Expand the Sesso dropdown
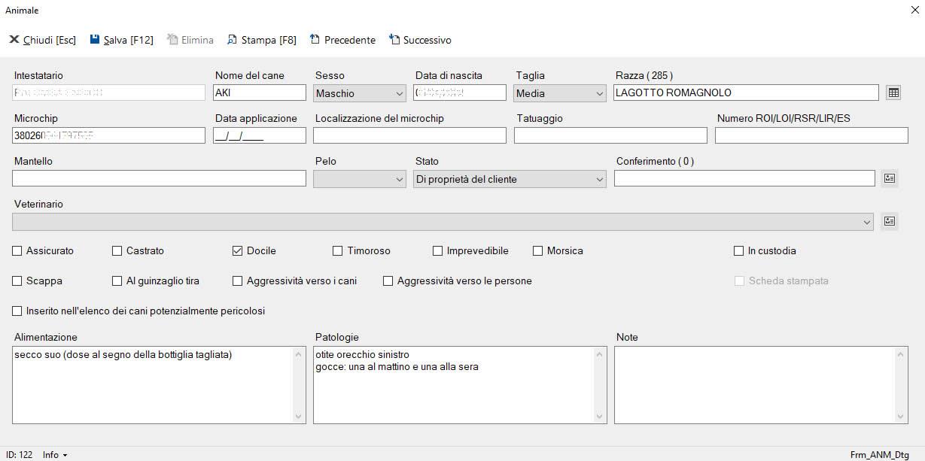The image size is (925, 461). pyautogui.click(x=399, y=93)
